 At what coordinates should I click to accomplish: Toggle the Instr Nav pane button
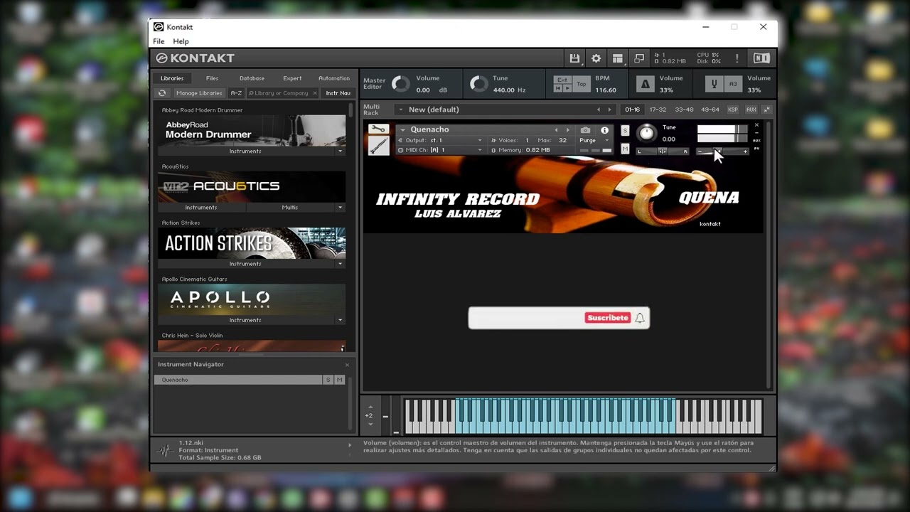(x=338, y=93)
